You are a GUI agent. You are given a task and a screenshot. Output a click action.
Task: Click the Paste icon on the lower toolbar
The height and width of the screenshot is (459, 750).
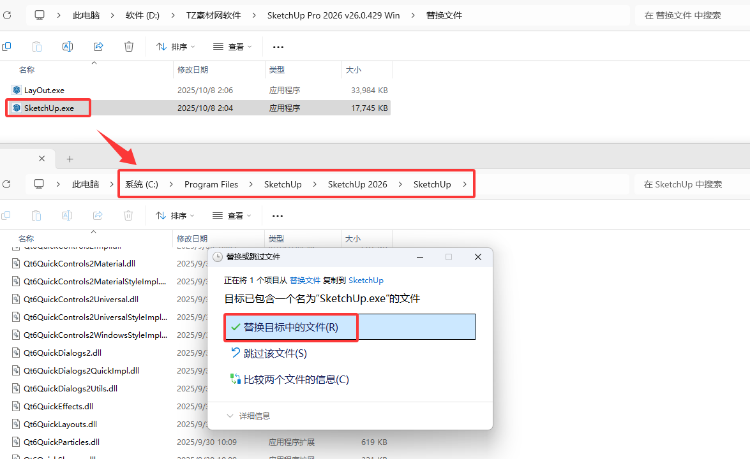[36, 215]
